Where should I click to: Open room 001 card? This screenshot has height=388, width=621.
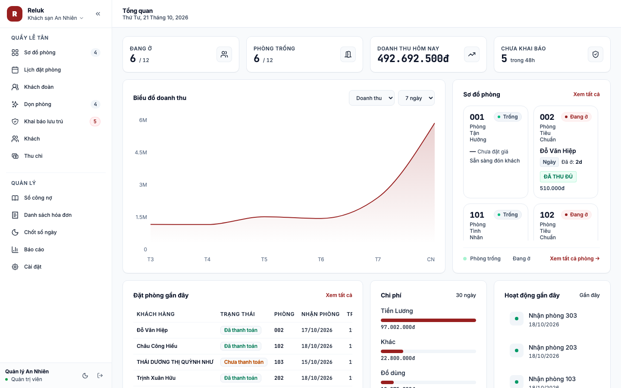496,152
